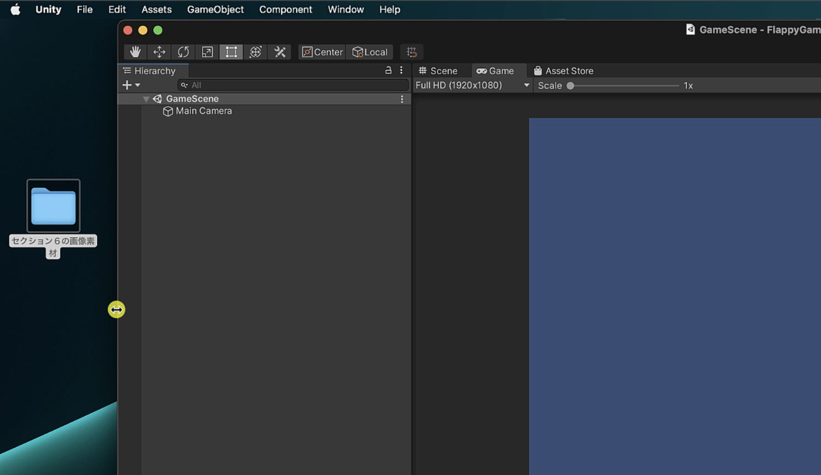Open the custom editor tools
The height and width of the screenshot is (475, 821).
[280, 52]
